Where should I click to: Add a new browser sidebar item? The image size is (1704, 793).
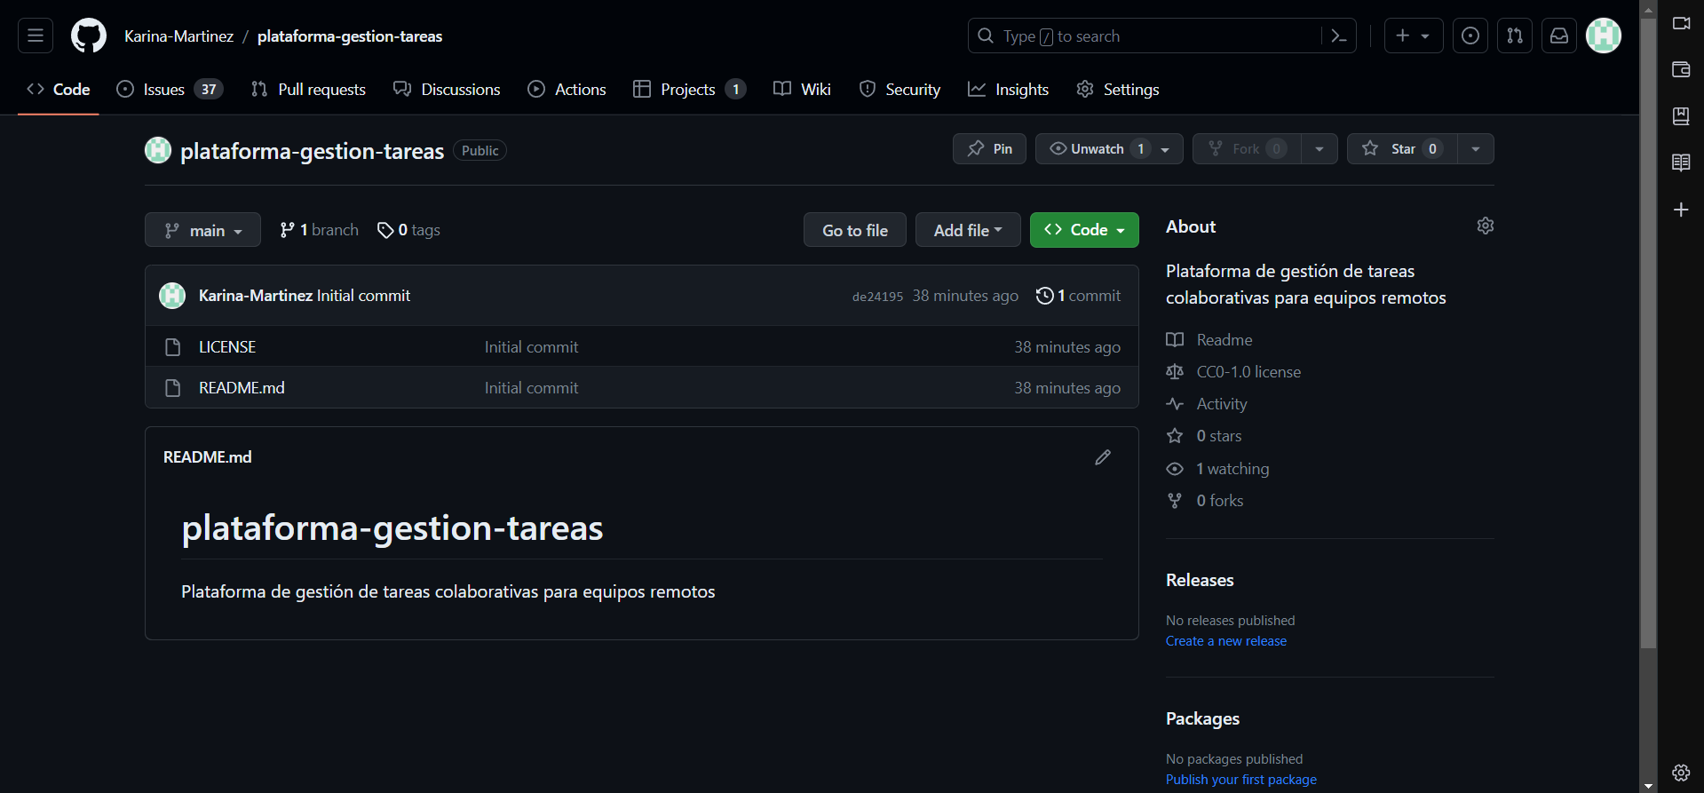coord(1681,210)
